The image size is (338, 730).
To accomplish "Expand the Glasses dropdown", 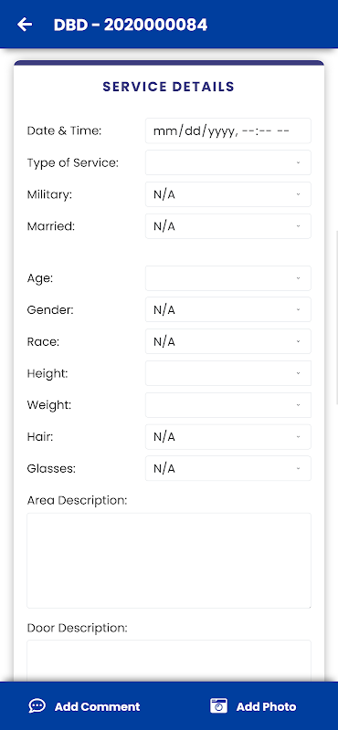I will click(x=228, y=468).
